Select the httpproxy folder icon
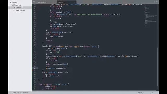167x94 pixels. tap(13, 5)
